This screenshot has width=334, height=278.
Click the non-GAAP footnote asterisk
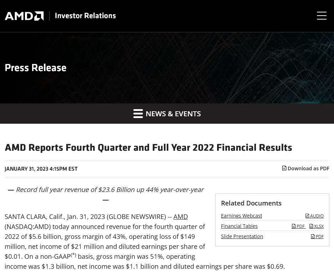coord(73,255)
